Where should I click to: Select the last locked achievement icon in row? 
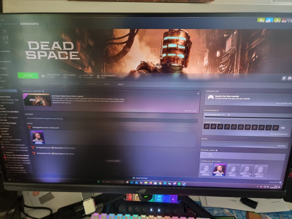point(276,127)
